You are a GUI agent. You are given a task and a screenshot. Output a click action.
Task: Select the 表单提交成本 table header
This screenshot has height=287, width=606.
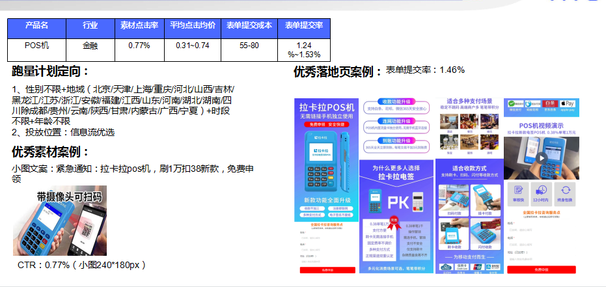point(249,28)
